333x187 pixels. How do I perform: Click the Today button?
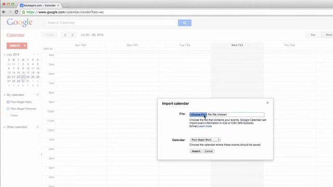49,35
